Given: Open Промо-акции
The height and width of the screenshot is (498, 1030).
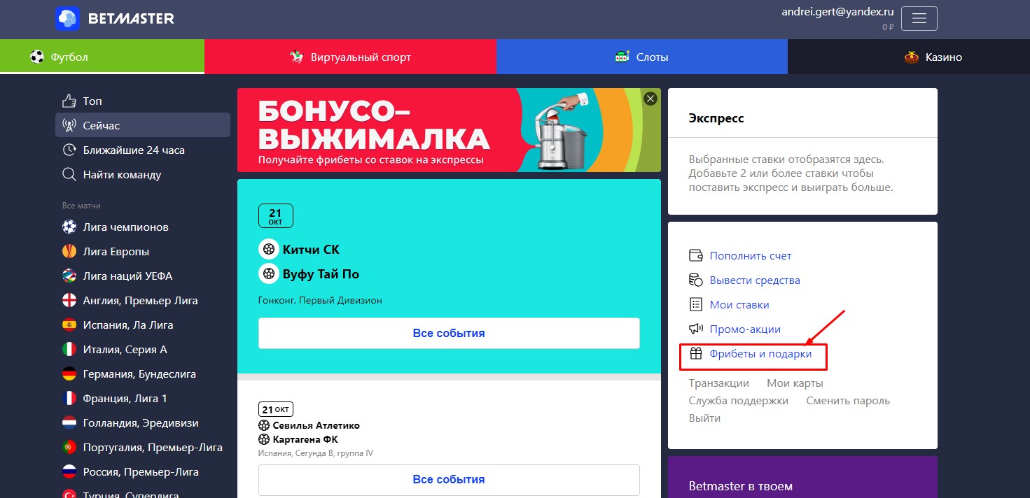Looking at the screenshot, I should click(745, 329).
